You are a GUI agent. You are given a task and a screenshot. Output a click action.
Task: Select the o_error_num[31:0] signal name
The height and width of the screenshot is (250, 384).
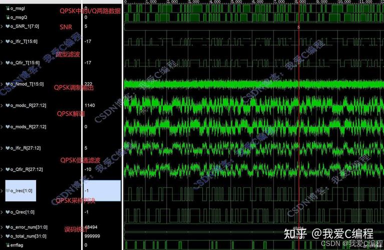click(x=29, y=227)
